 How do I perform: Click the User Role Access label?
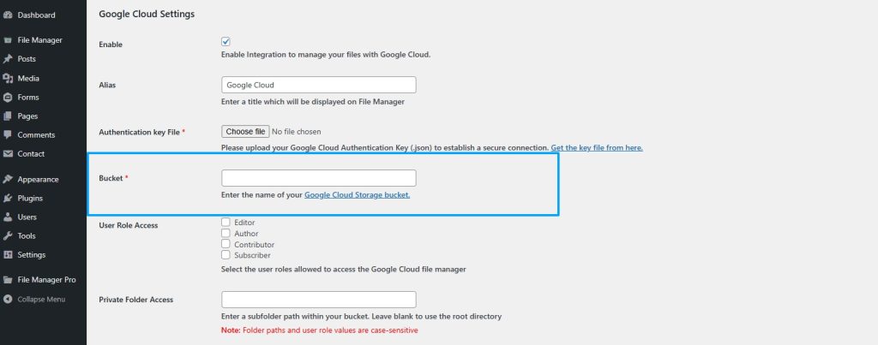(x=129, y=225)
